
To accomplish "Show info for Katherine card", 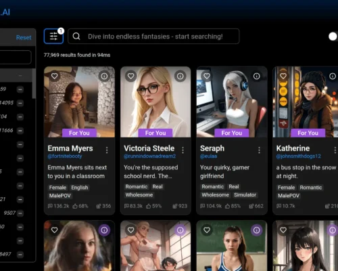I will coord(333,76).
